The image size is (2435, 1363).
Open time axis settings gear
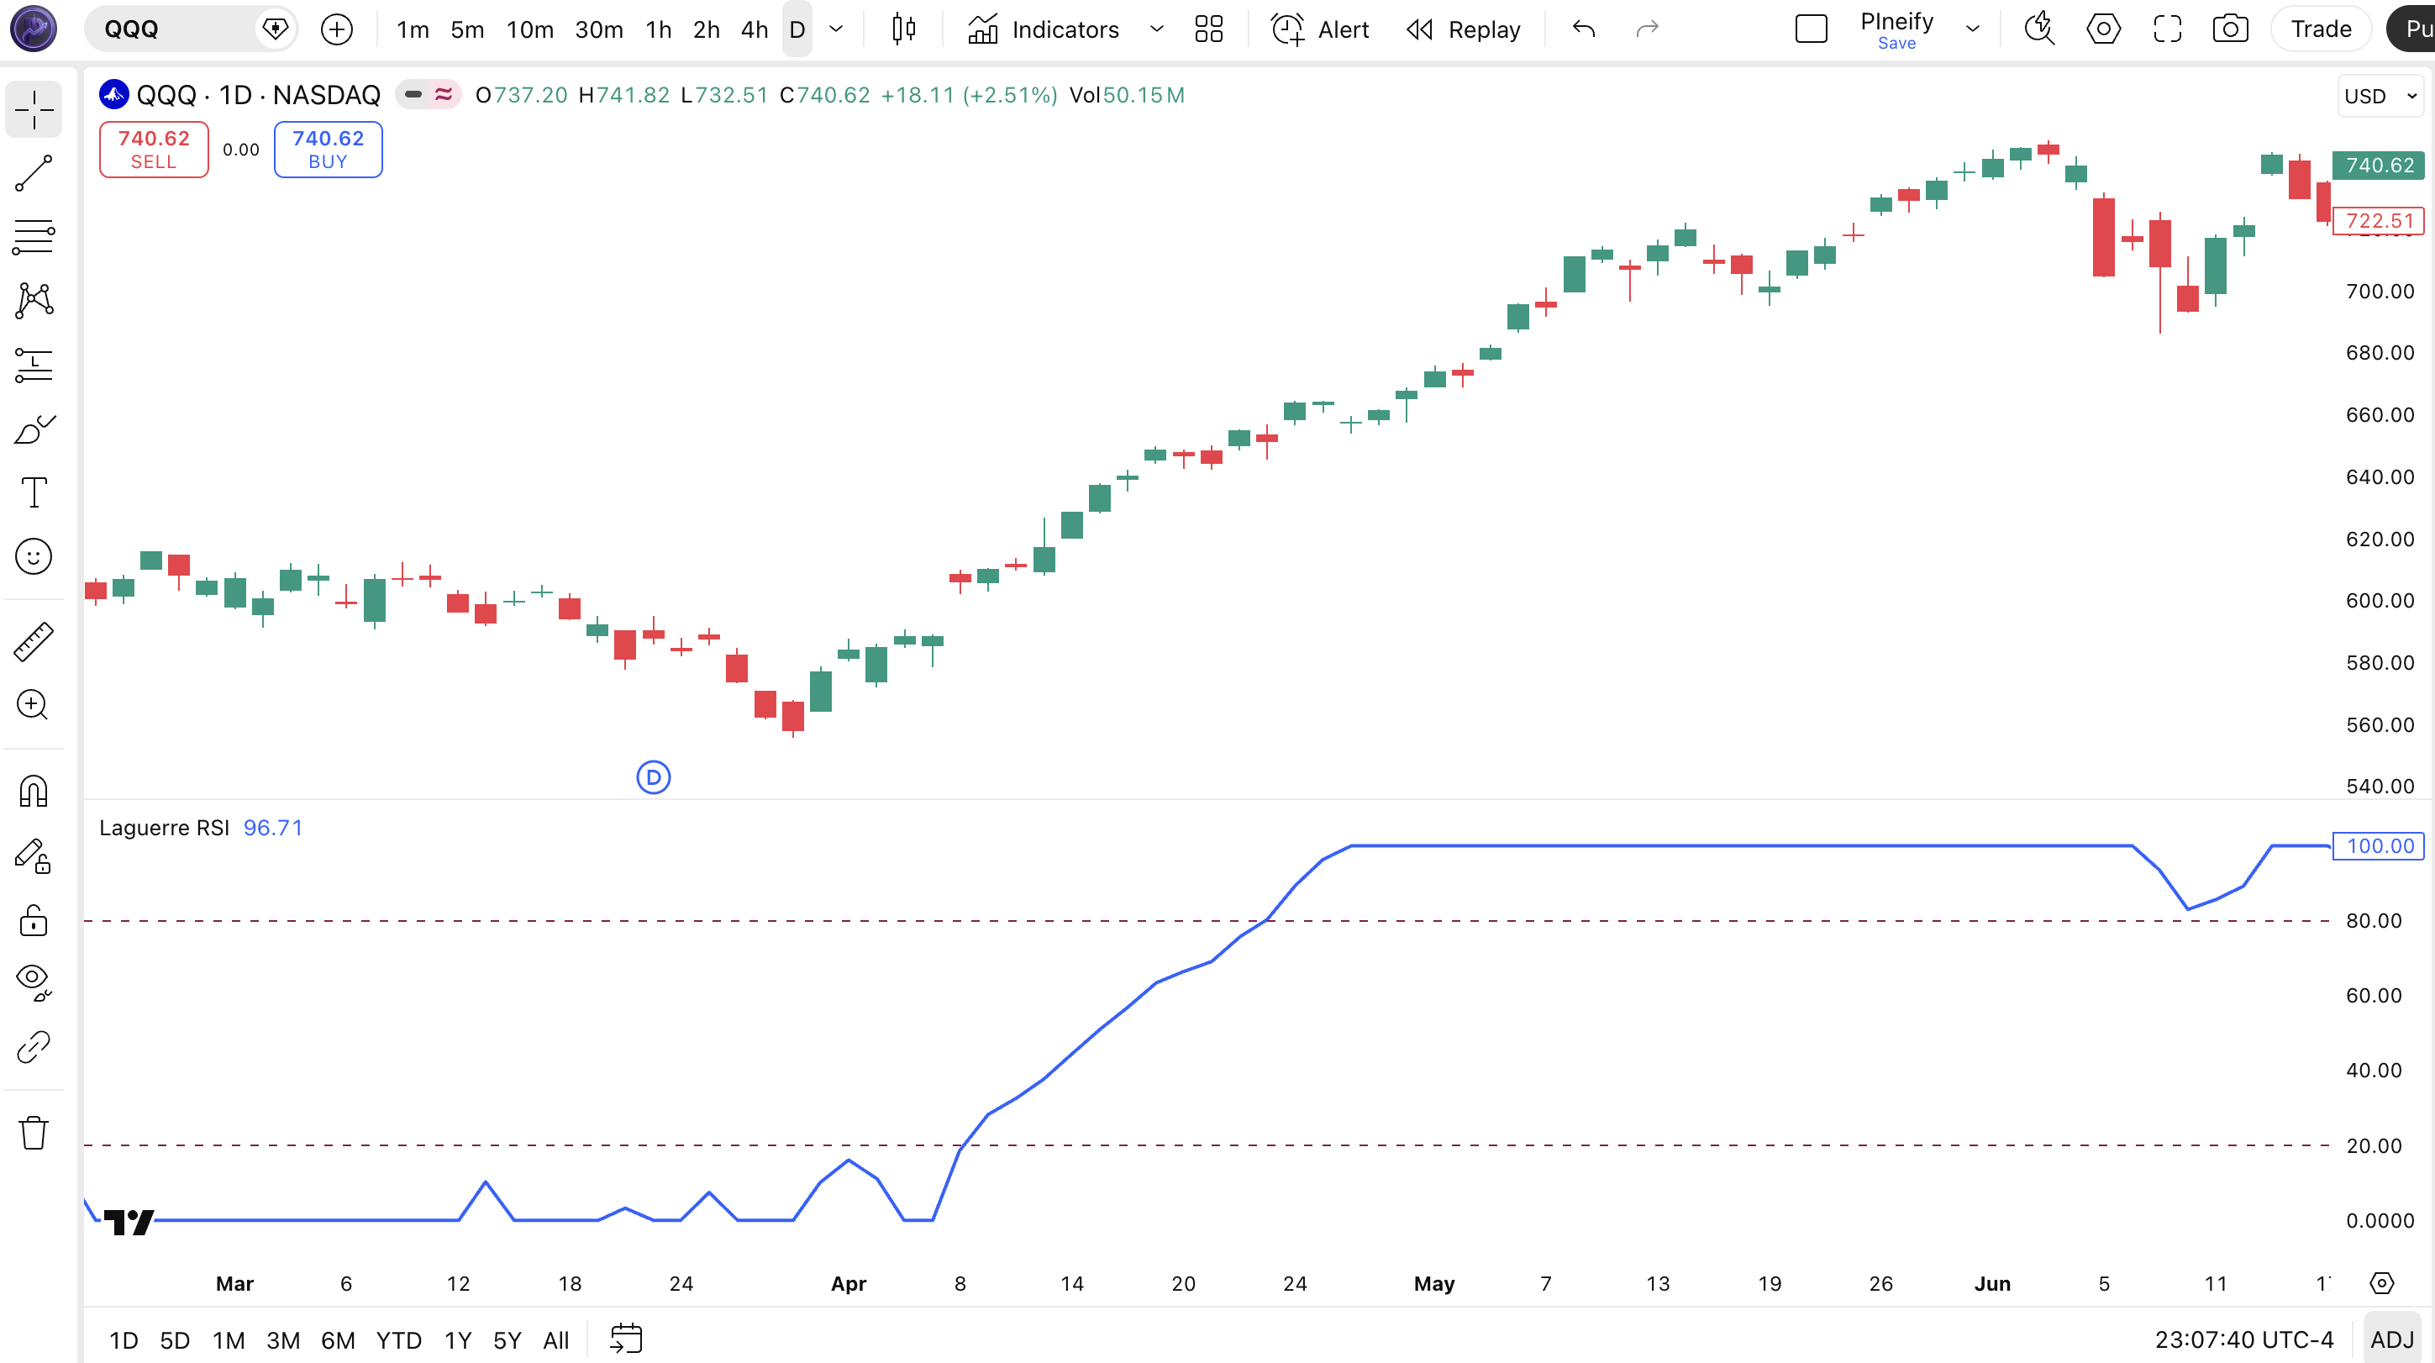pyautogui.click(x=2382, y=1282)
